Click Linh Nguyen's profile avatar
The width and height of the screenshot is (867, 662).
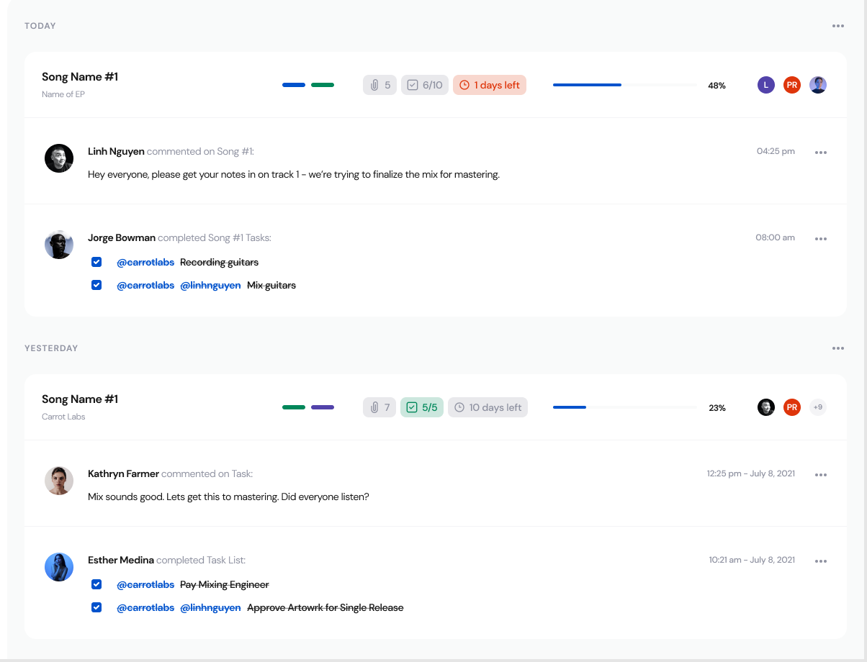(59, 158)
